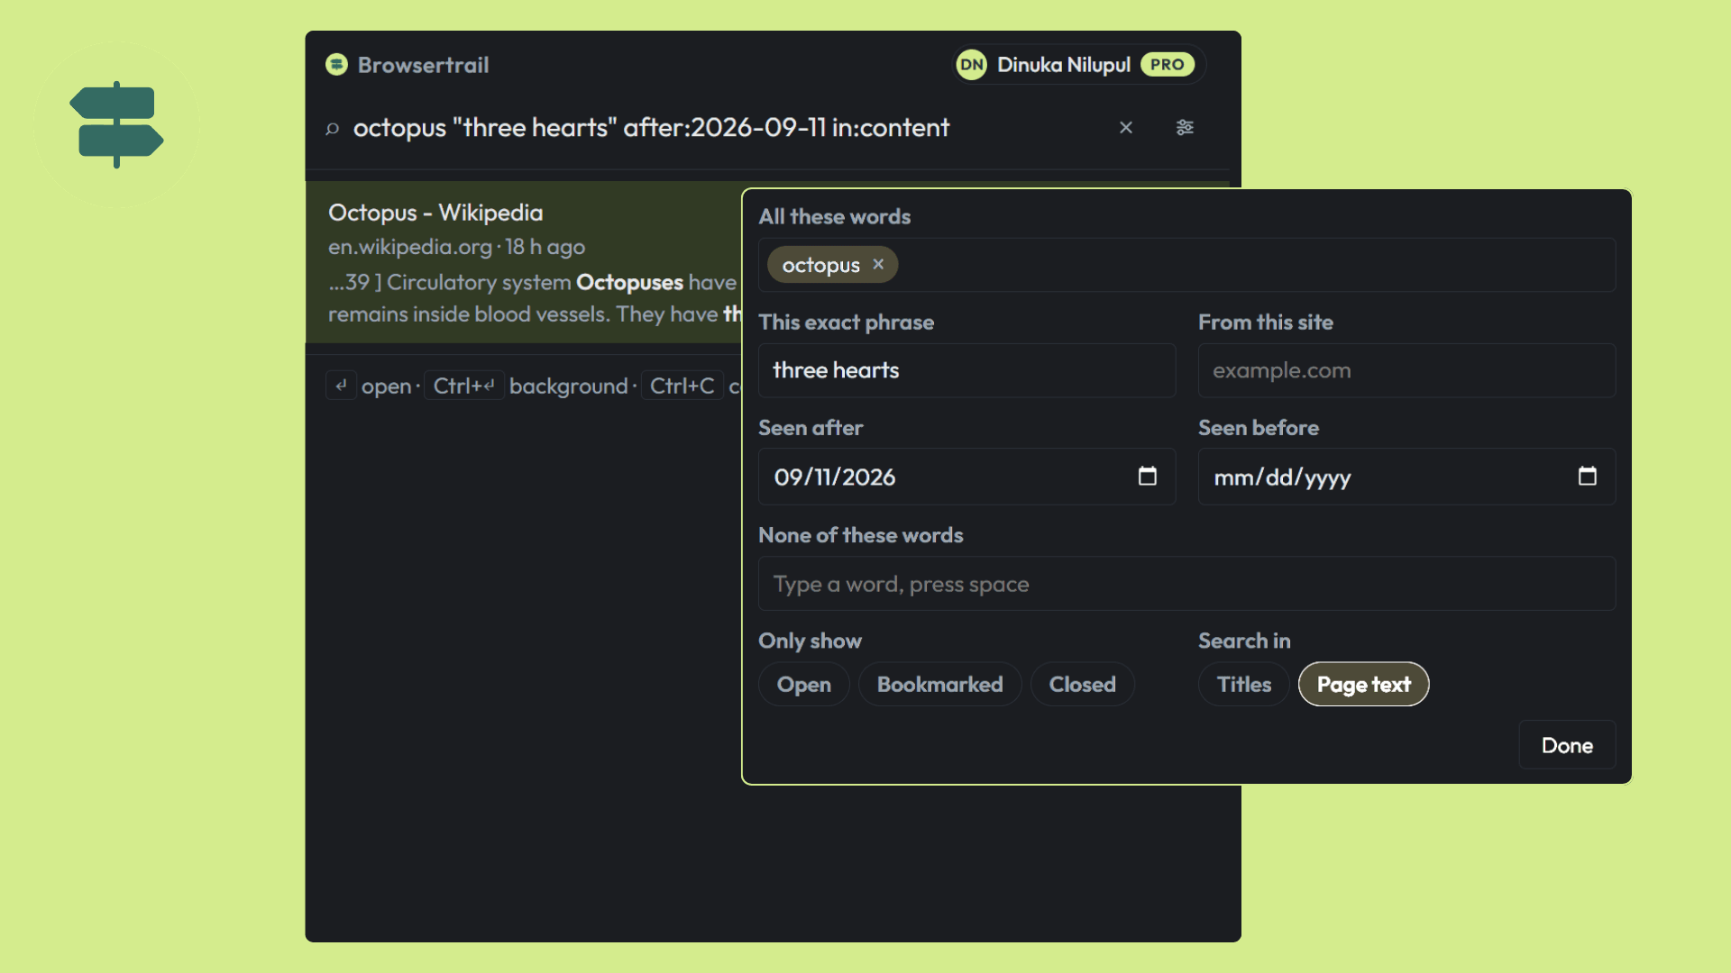Open the advanced filters sliders icon
This screenshot has width=1731, height=973.
tap(1185, 128)
